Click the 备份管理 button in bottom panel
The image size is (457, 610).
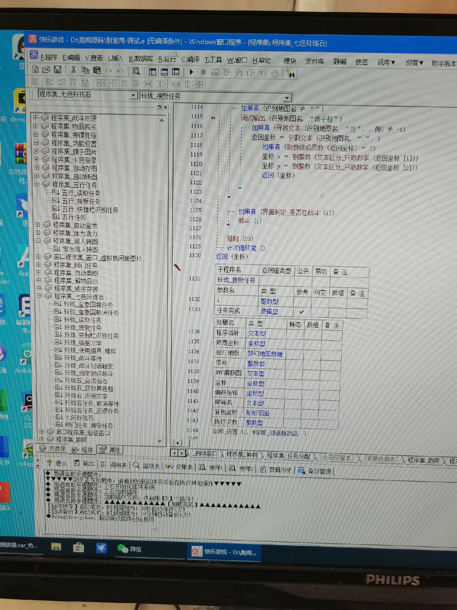coord(315,471)
